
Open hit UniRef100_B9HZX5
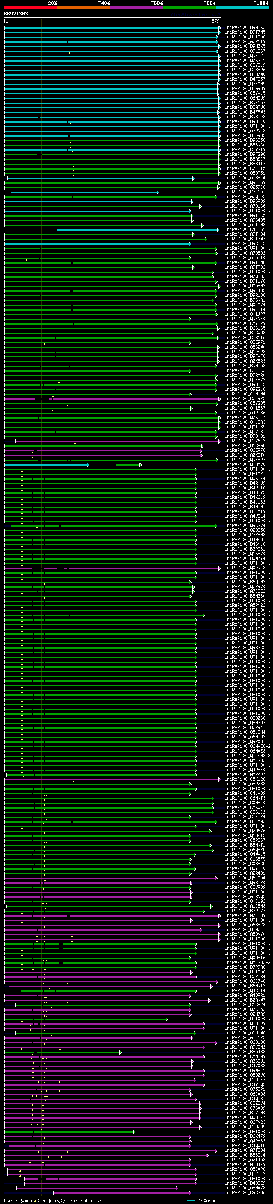click(245, 46)
